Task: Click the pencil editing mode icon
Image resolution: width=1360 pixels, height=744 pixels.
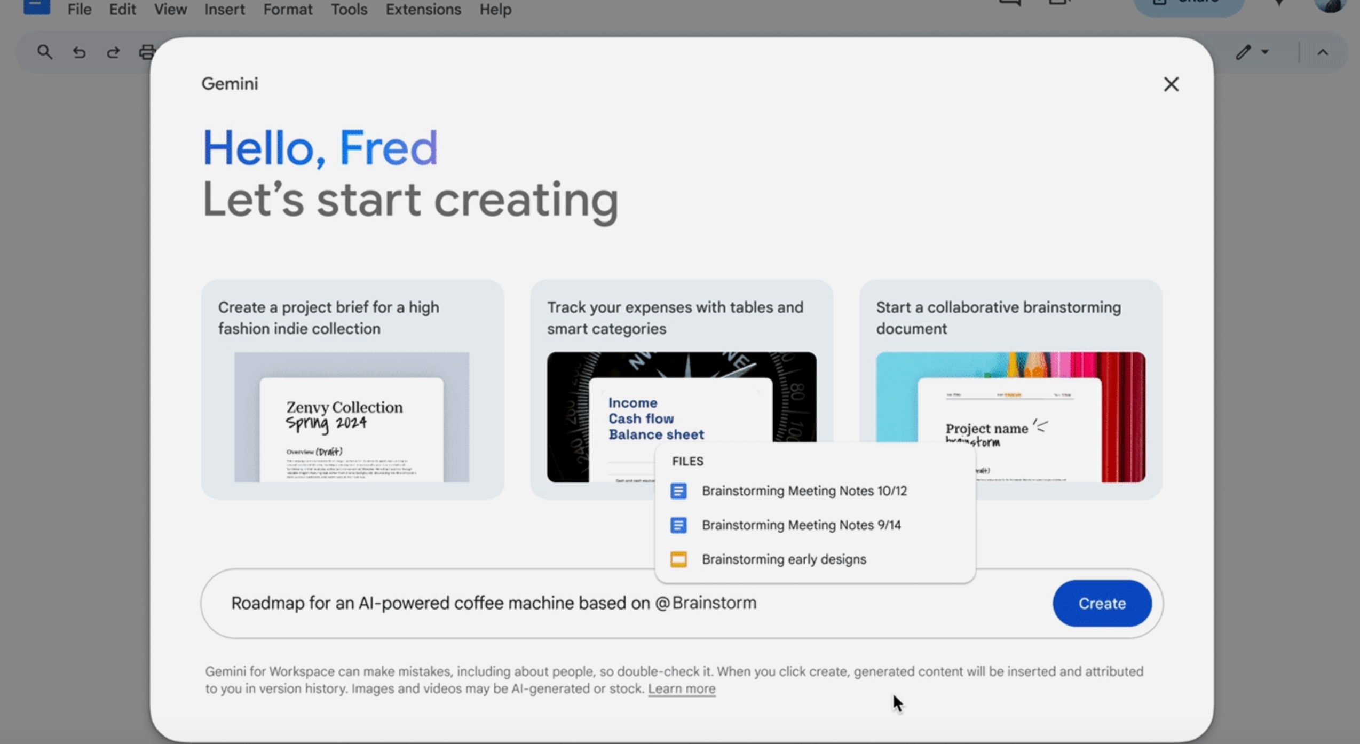Action: coord(1243,52)
